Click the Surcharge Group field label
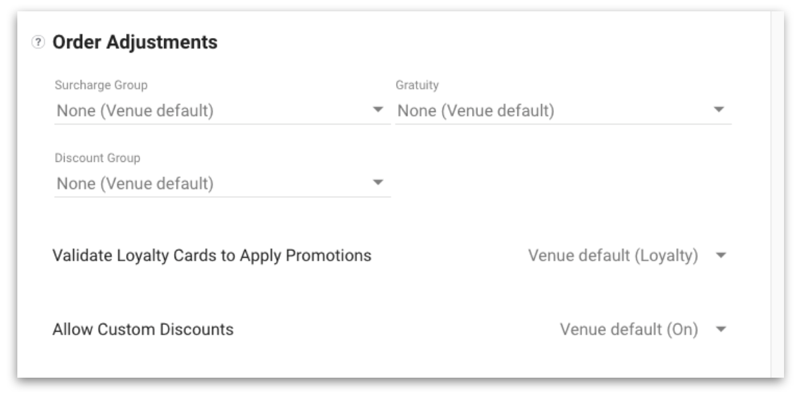The height and width of the screenshot is (393, 800). click(x=101, y=86)
